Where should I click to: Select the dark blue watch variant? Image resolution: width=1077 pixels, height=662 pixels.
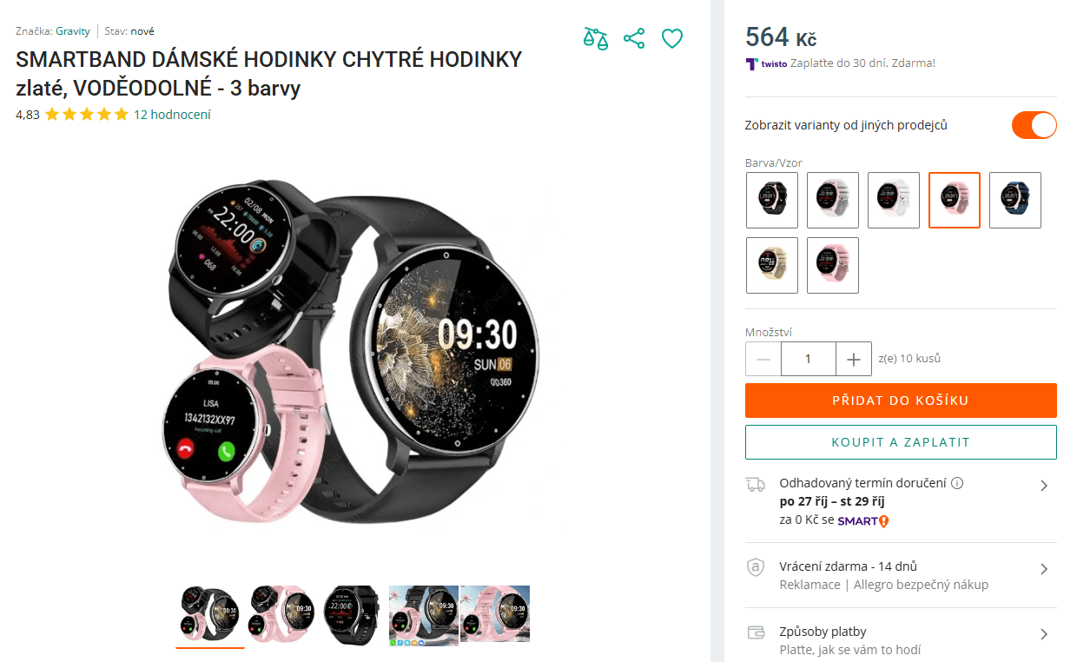coord(1015,200)
